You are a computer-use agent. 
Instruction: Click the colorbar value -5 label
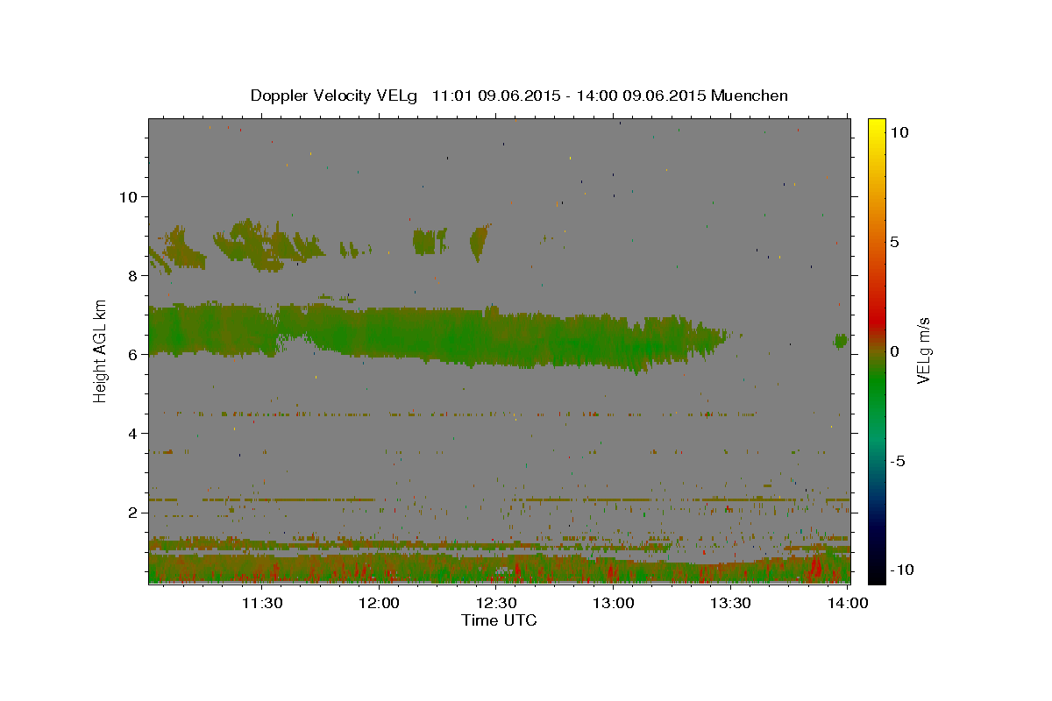899,460
